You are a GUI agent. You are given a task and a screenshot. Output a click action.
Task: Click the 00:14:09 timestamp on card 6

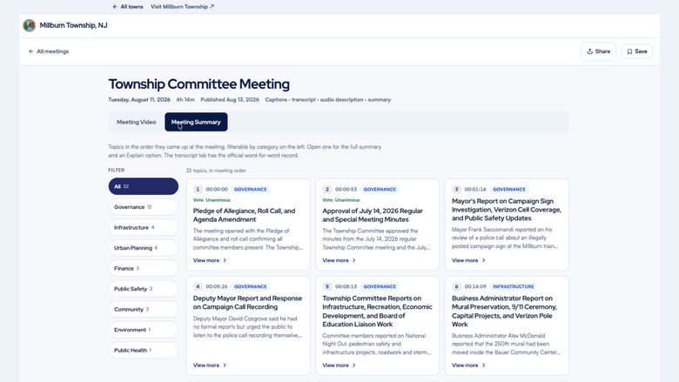[x=475, y=286]
